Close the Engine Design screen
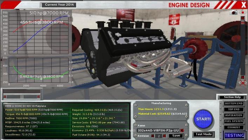Screen dimensions: 248x140 (x=243, y=5)
